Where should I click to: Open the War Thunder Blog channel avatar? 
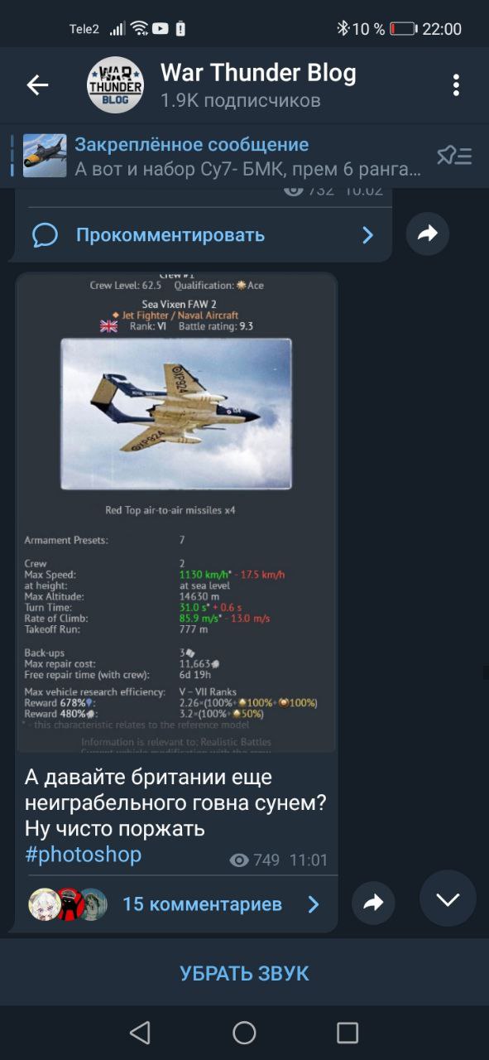[116, 85]
